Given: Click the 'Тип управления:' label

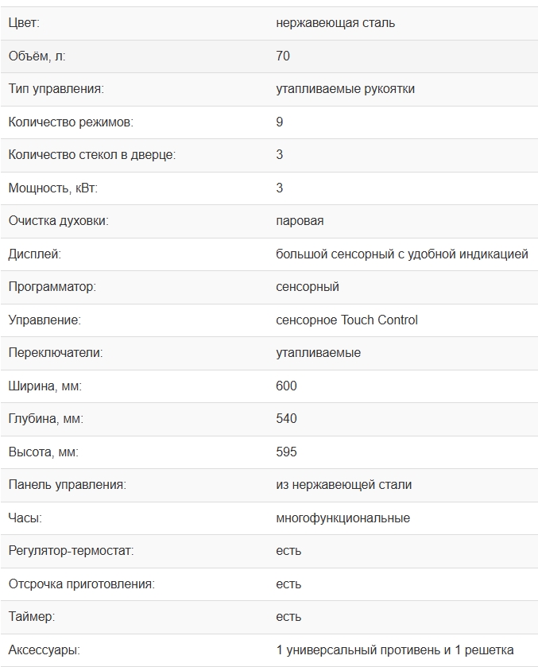Looking at the screenshot, I should pos(56,89).
